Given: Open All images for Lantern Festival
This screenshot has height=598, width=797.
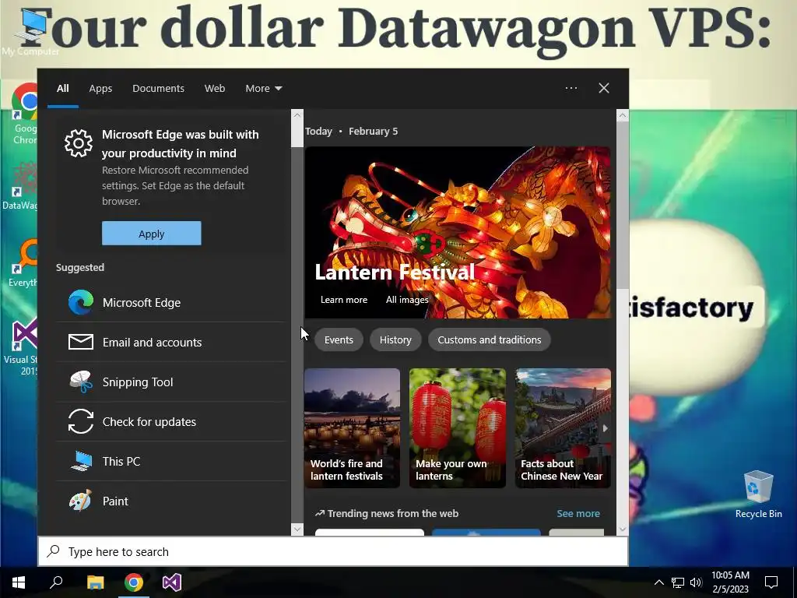Looking at the screenshot, I should click(x=406, y=300).
